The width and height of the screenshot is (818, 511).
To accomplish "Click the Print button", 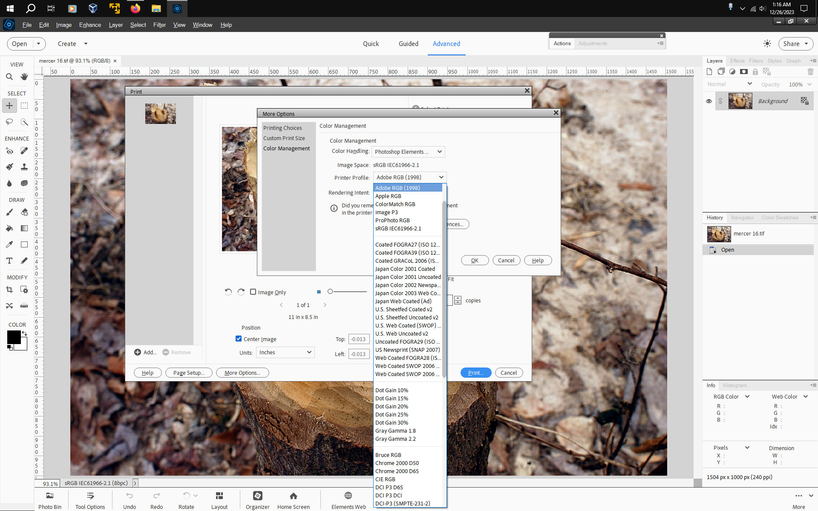I will click(475, 373).
